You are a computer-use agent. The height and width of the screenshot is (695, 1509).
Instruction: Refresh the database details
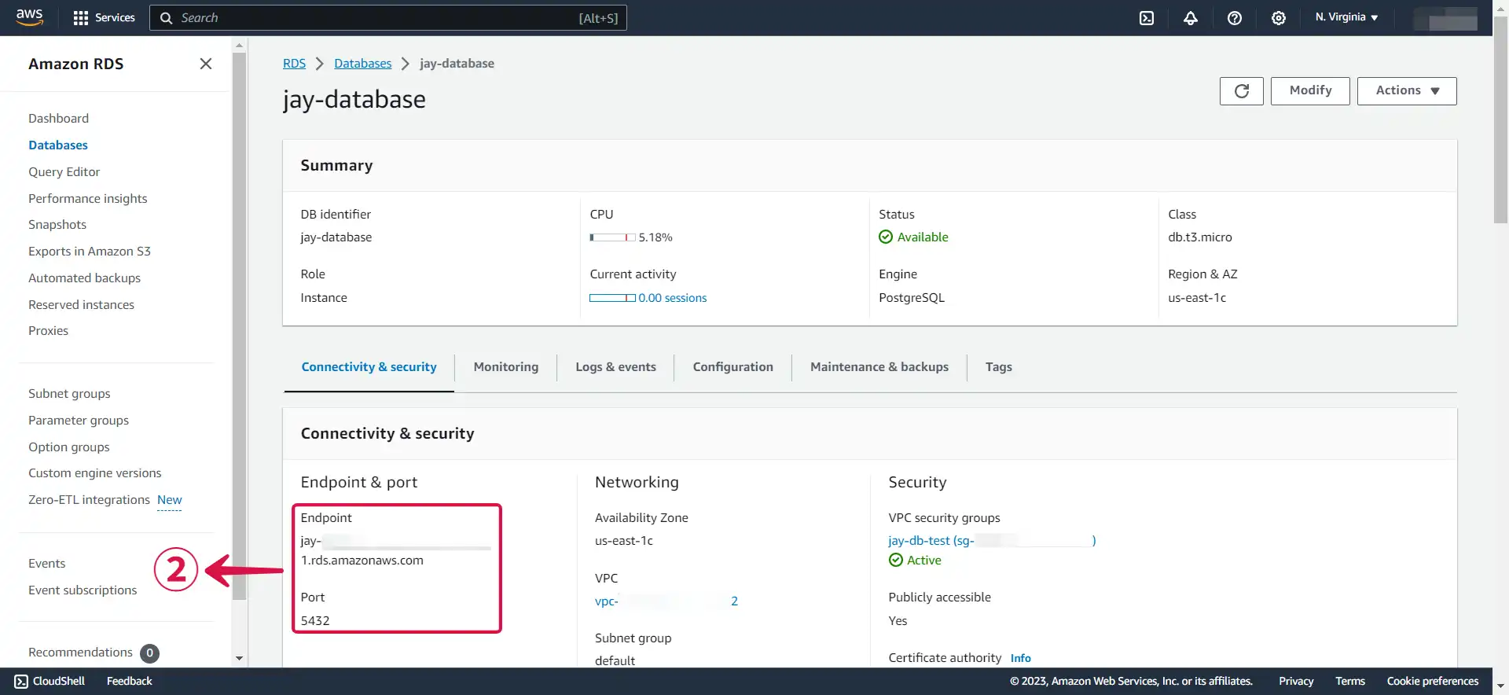click(x=1242, y=91)
